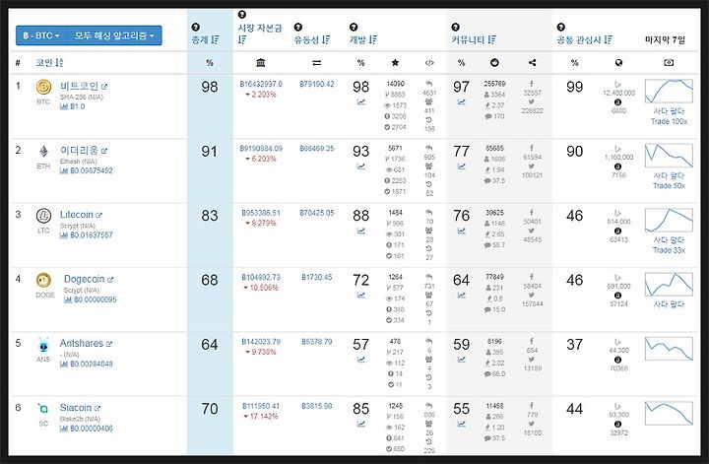The image size is (709, 464).
Task: Open Ethereum community chart icon under 77
Action: 461,166
